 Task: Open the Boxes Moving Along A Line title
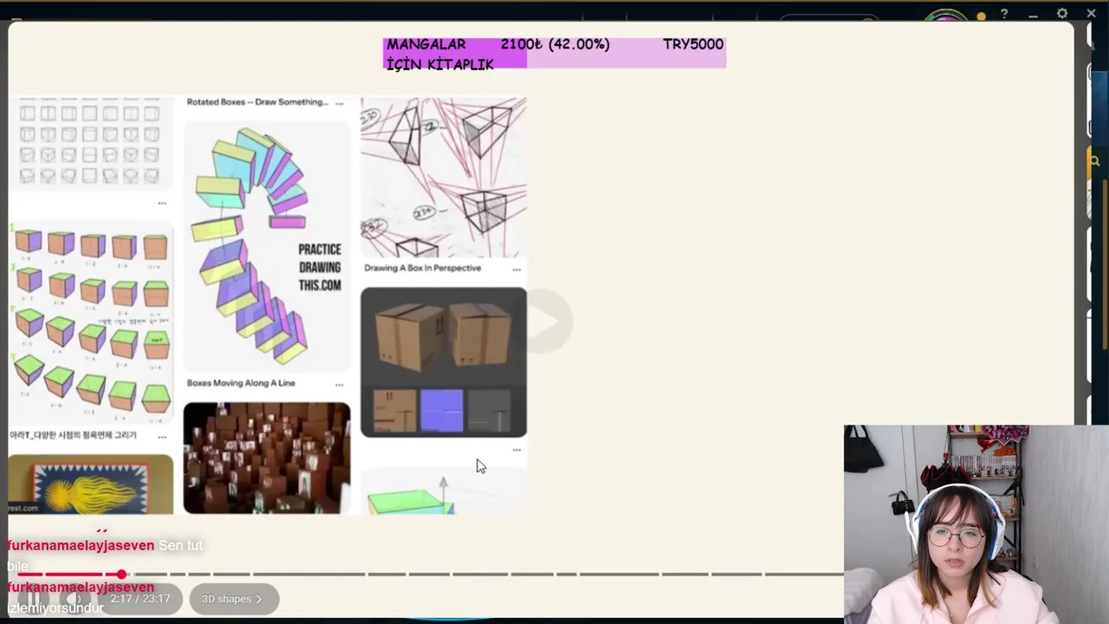[x=241, y=383]
